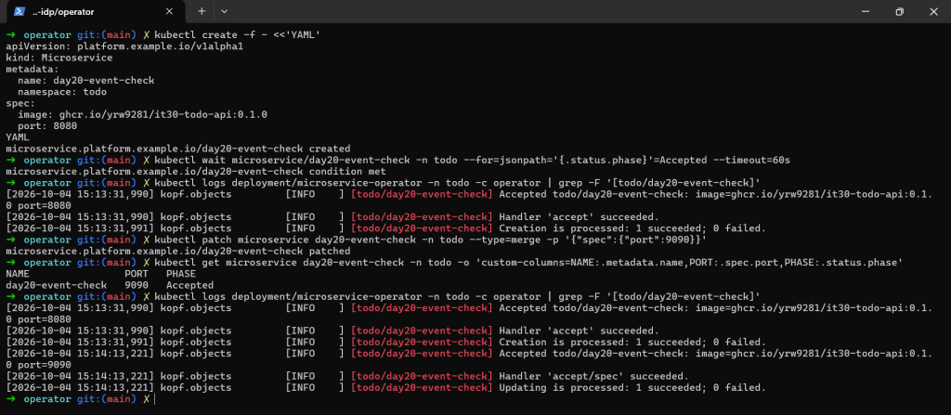This screenshot has width=951, height=415.
Task: Click the 'NAME' column header
Action: tap(18, 274)
